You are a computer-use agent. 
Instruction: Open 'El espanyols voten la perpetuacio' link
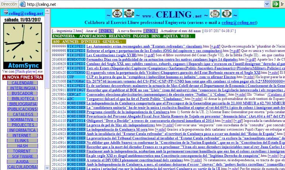[173, 73]
